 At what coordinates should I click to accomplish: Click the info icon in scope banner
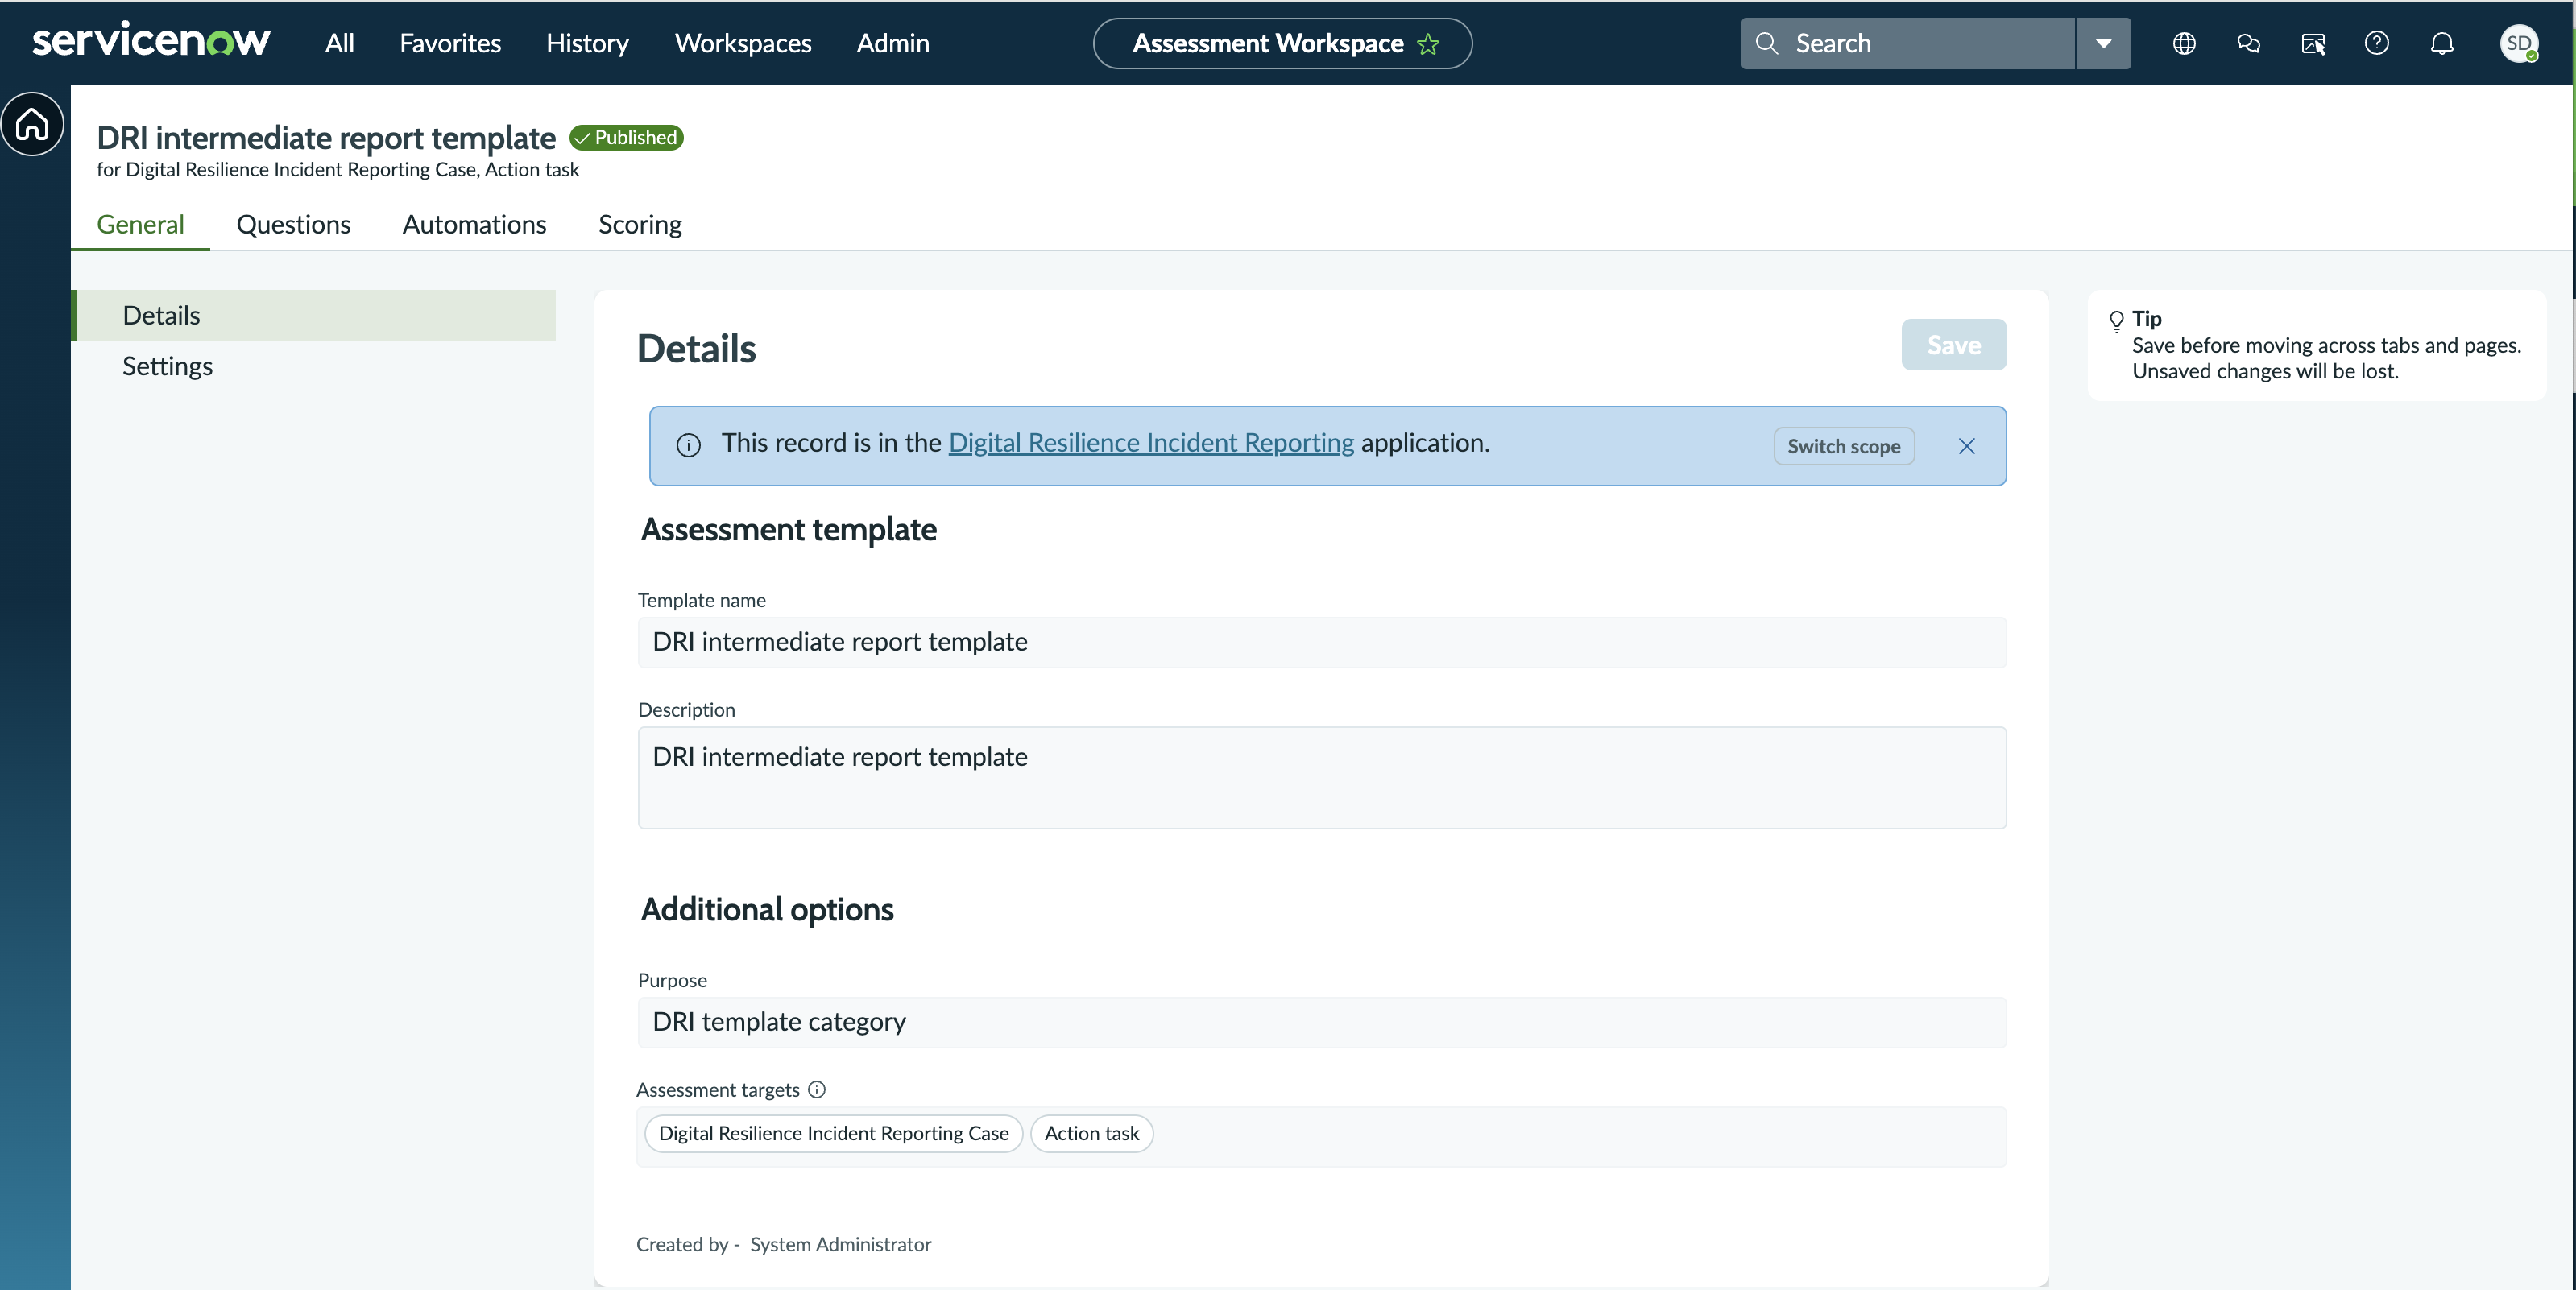688,445
